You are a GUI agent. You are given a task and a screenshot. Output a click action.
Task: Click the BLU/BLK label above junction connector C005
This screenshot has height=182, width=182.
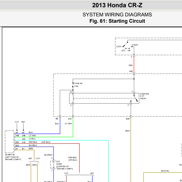(49, 155)
